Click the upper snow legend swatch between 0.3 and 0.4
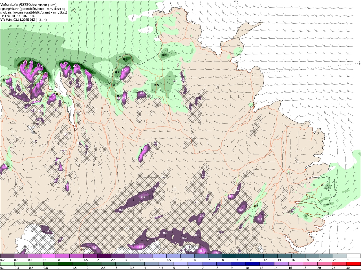Viewport: 361px width, 270px height. [21, 256]
